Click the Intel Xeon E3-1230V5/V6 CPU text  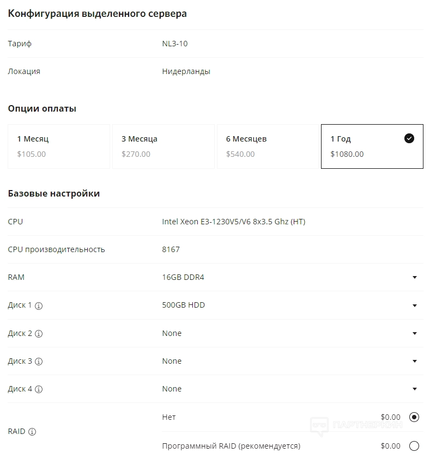233,222
